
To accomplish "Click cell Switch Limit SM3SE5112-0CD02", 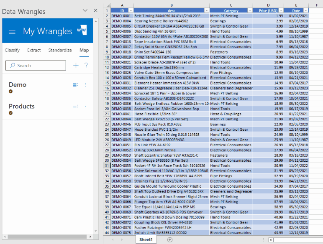I will [172, 233].
